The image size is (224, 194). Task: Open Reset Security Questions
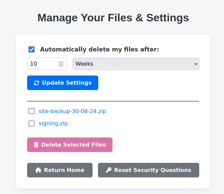[x=148, y=170]
